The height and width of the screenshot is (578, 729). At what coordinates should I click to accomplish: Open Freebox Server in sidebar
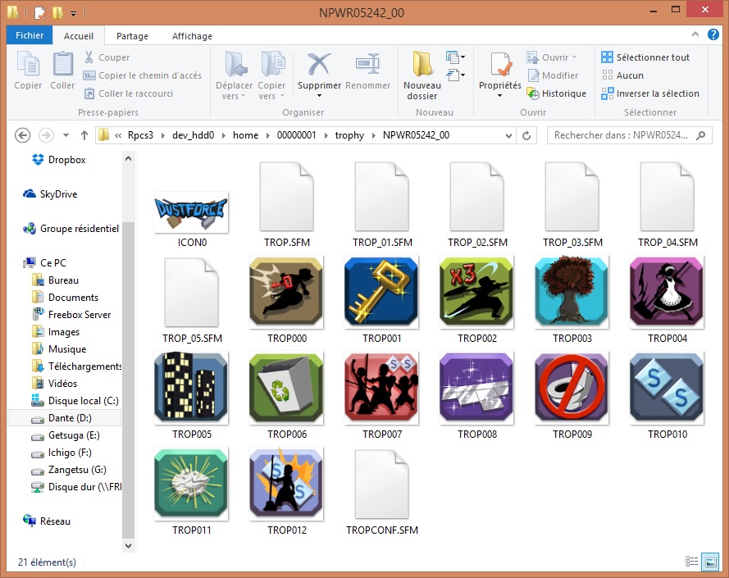pyautogui.click(x=71, y=315)
